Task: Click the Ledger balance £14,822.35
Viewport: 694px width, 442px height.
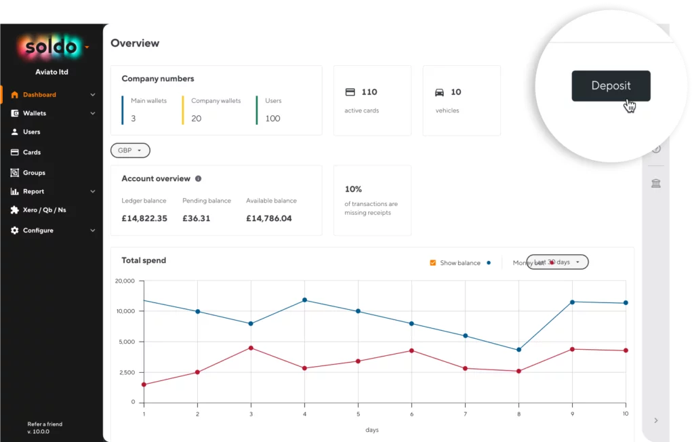Action: click(x=144, y=218)
